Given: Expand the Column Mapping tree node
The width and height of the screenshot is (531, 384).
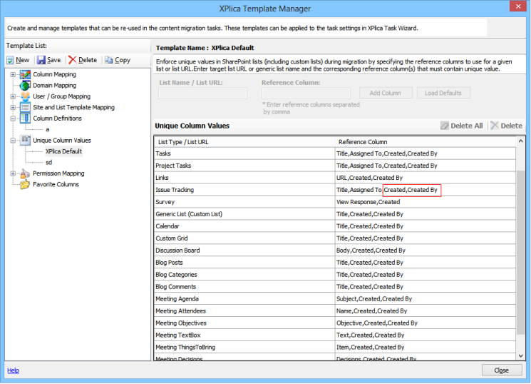Looking at the screenshot, I should coord(13,74).
